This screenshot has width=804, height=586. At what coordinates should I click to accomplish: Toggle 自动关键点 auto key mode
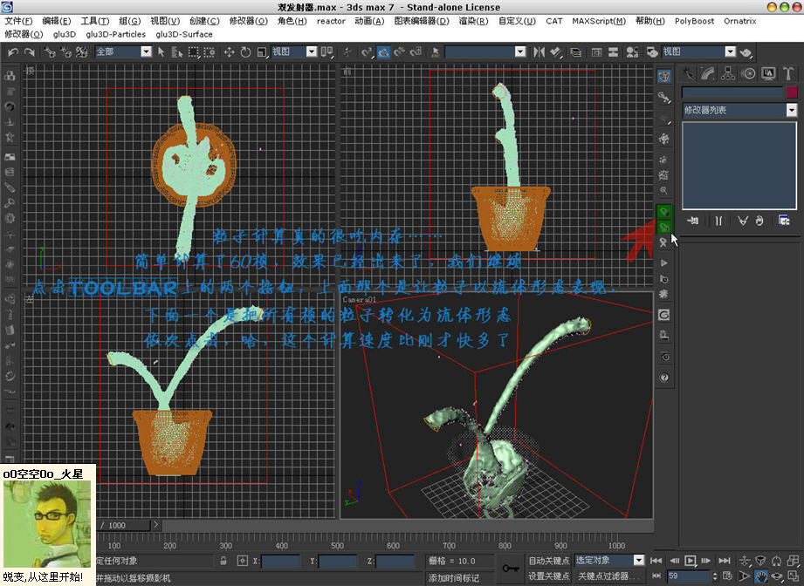point(548,561)
